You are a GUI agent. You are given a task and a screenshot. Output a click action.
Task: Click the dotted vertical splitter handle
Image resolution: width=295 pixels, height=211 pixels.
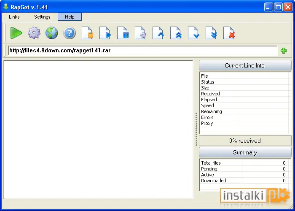coord(196,129)
